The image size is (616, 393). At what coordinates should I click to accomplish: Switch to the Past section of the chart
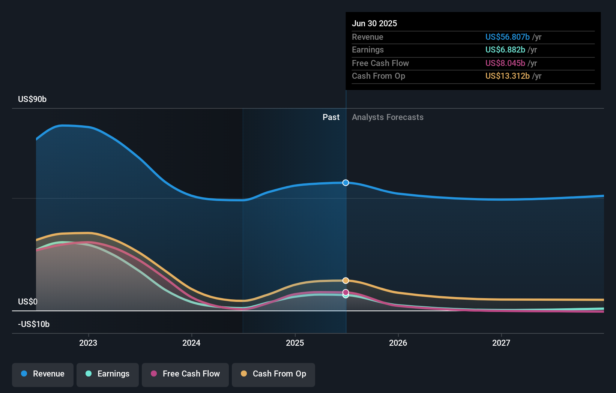pyautogui.click(x=331, y=117)
